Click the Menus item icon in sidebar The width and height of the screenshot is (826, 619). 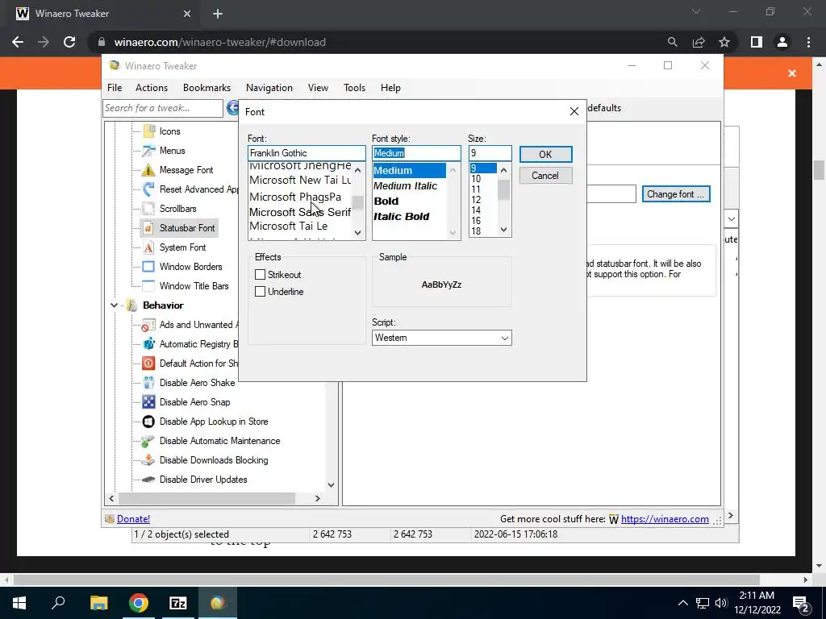tap(149, 151)
